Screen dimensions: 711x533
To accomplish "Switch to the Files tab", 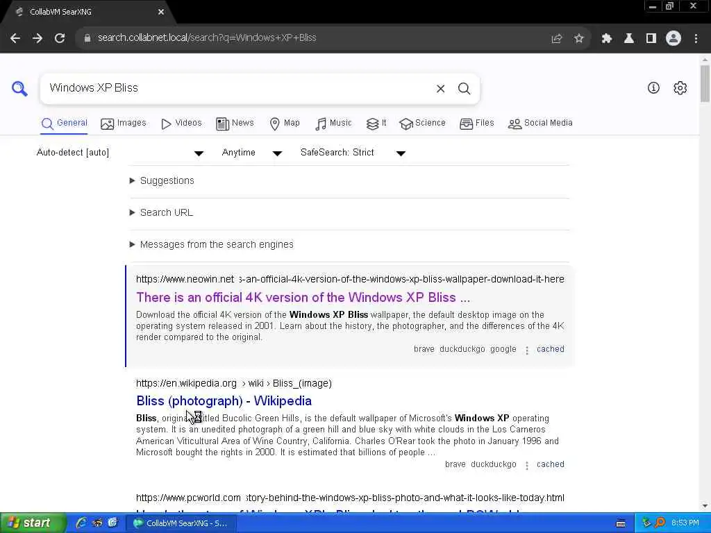I will pos(476,124).
